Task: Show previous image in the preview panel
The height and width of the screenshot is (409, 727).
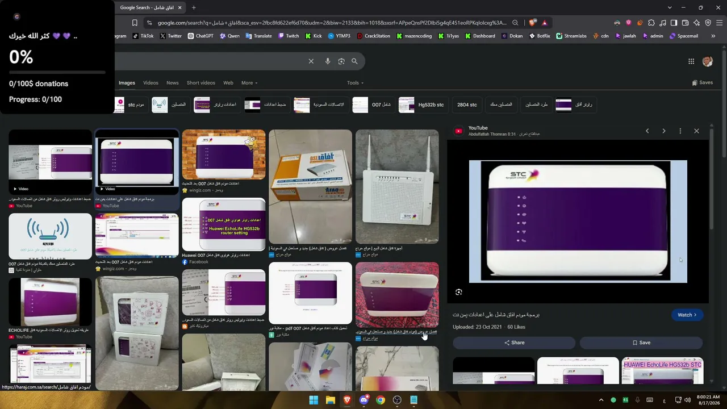Action: pos(647,131)
